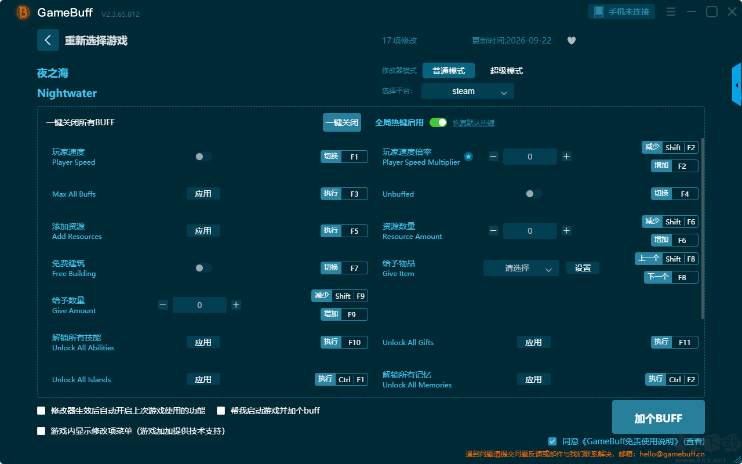The height and width of the screenshot is (464, 742).
Task: Open the hamburger menu icon
Action: pos(671,12)
